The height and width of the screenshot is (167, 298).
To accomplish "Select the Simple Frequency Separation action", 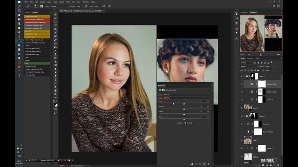I will [x=37, y=19].
